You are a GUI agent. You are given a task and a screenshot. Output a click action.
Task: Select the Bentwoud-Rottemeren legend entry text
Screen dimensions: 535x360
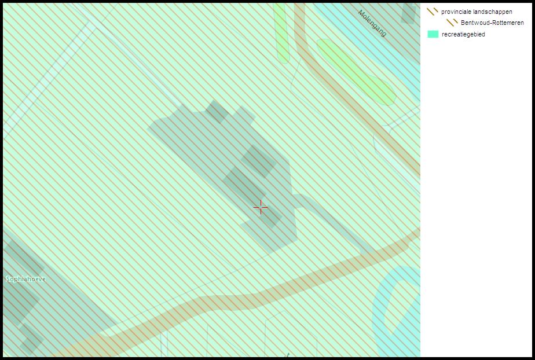coord(492,23)
